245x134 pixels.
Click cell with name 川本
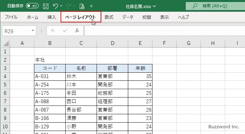pyautogui.click(x=81, y=85)
